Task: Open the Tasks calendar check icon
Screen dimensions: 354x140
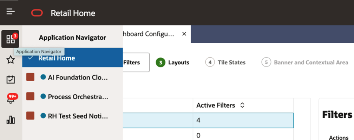Action: click(11, 79)
